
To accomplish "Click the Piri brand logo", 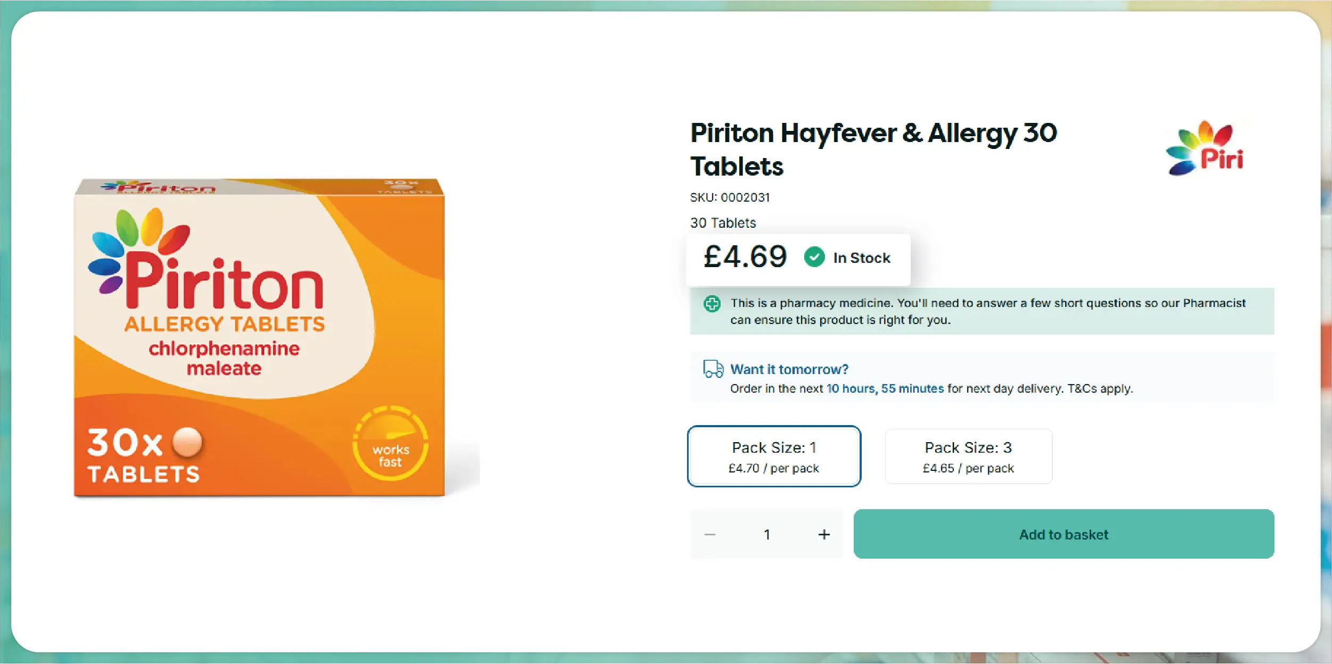I will (x=1205, y=148).
